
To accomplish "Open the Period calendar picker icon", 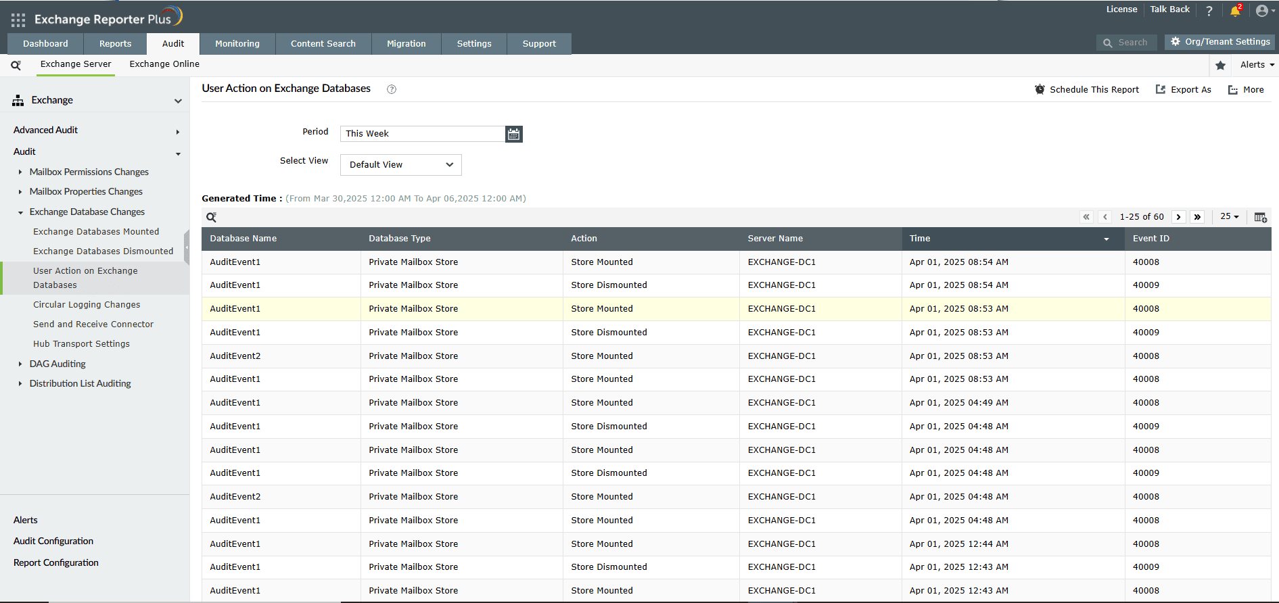I will (514, 134).
